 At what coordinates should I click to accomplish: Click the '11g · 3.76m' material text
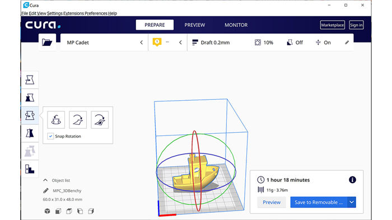click(277, 190)
